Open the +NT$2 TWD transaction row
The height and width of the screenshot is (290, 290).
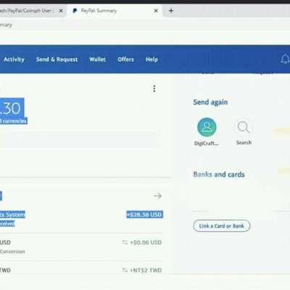pos(81,270)
